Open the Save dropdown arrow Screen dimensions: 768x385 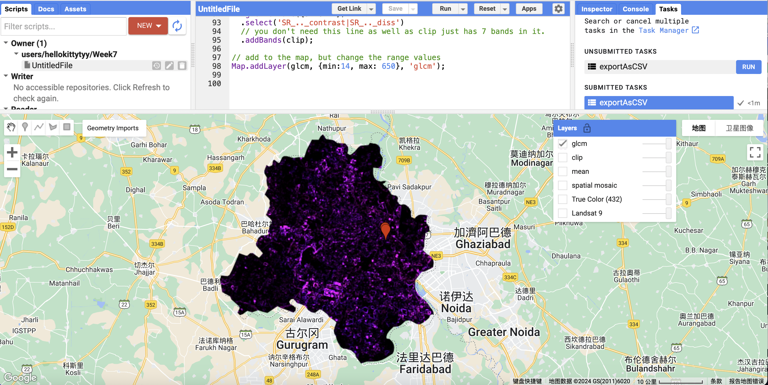tap(413, 9)
